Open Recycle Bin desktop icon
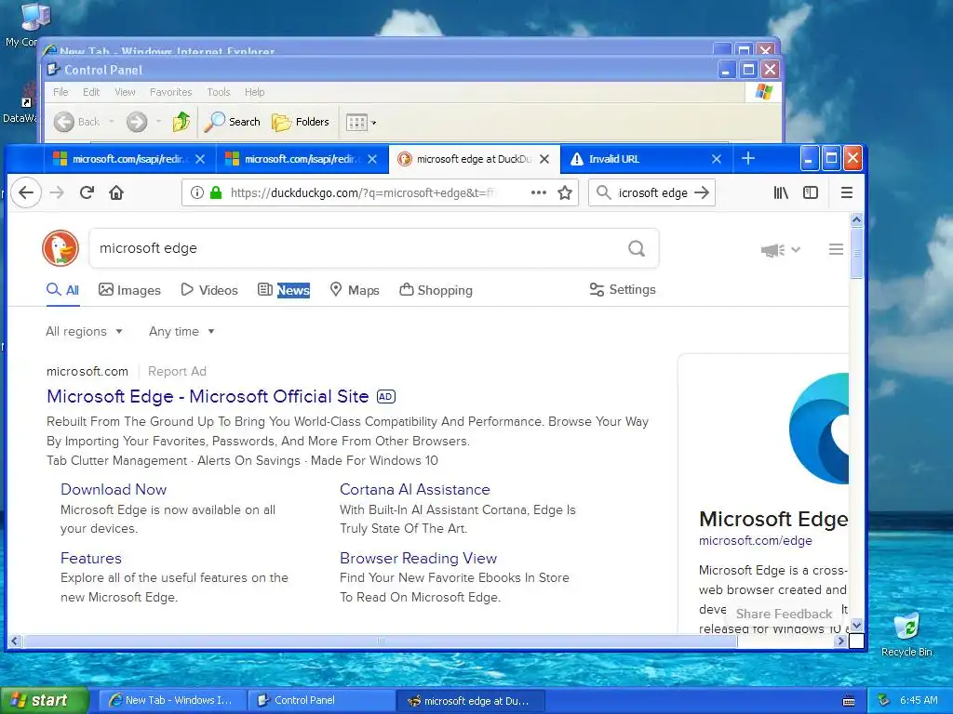953x714 pixels. [906, 634]
